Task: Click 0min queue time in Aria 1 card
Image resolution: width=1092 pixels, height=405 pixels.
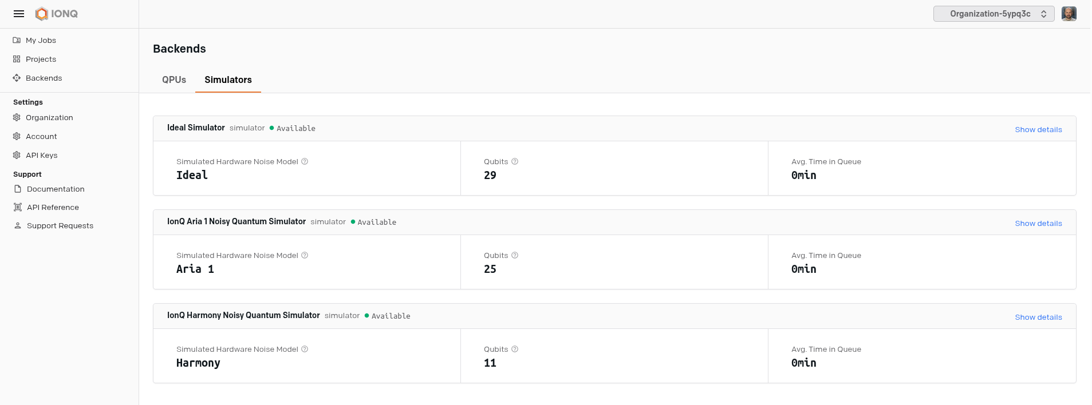Action: pyautogui.click(x=804, y=269)
